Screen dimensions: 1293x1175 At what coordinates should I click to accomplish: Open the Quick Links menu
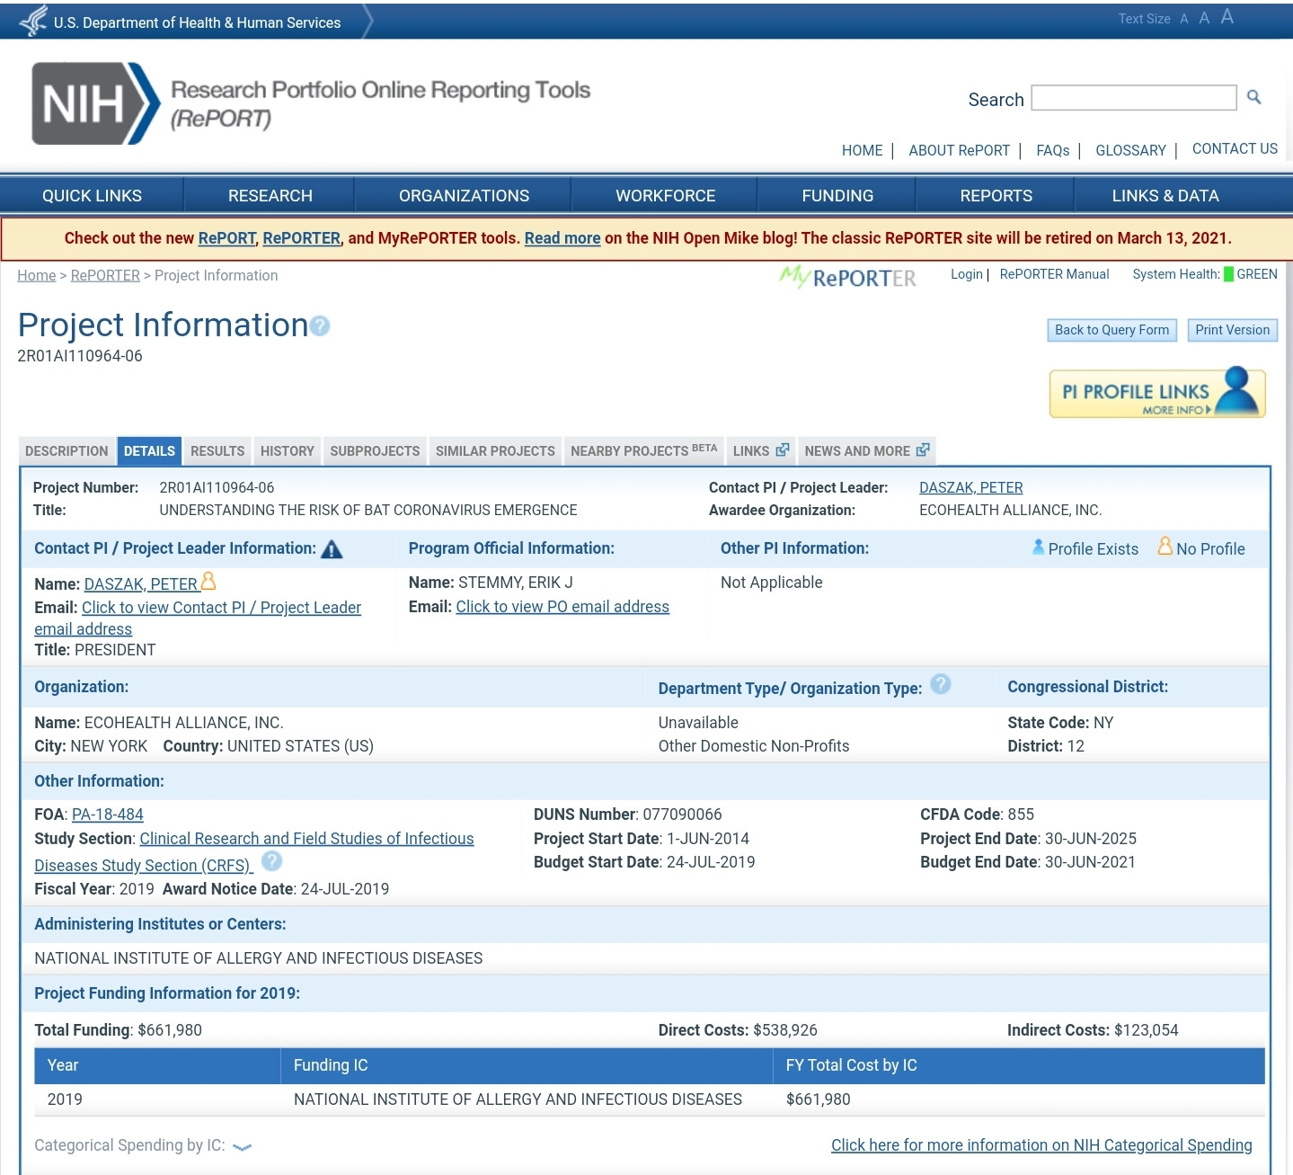[x=92, y=195]
